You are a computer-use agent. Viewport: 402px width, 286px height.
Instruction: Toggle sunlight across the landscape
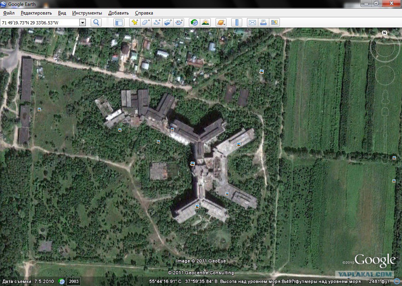pos(205,22)
